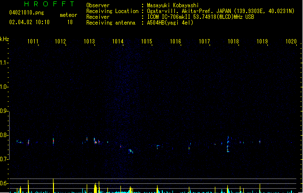Screen dimensions: 303x193
Task: Click the low-frequency echo after 1014
Action: [131, 151]
